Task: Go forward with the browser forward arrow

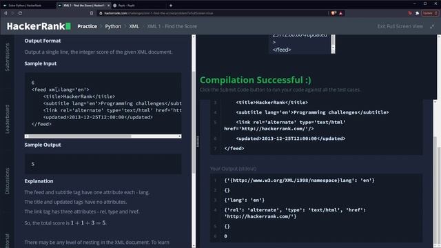Action: coord(12,13)
